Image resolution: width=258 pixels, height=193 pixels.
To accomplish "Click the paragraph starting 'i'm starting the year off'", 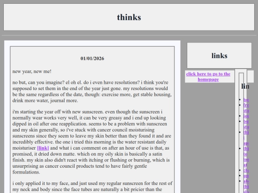I will point(92,142).
